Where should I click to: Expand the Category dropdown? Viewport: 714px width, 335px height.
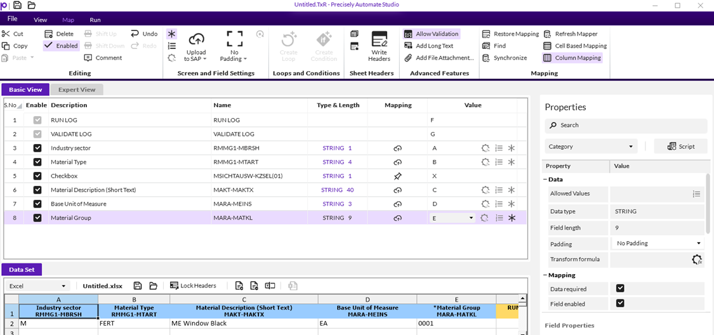coord(591,147)
